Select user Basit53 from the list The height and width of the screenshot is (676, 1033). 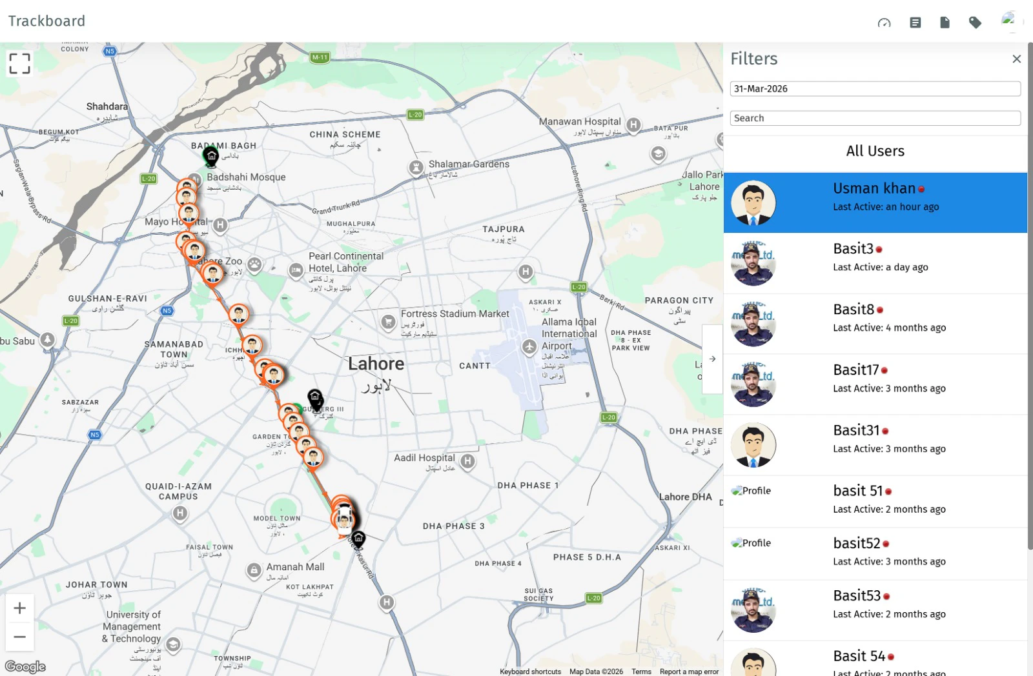pos(875,610)
